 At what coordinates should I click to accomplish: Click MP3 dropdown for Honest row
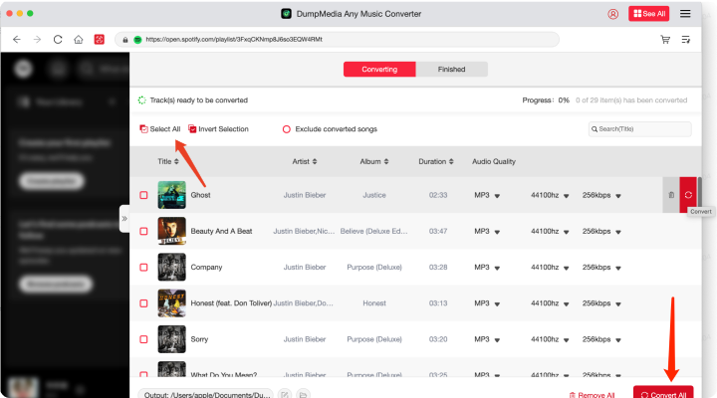tap(487, 302)
